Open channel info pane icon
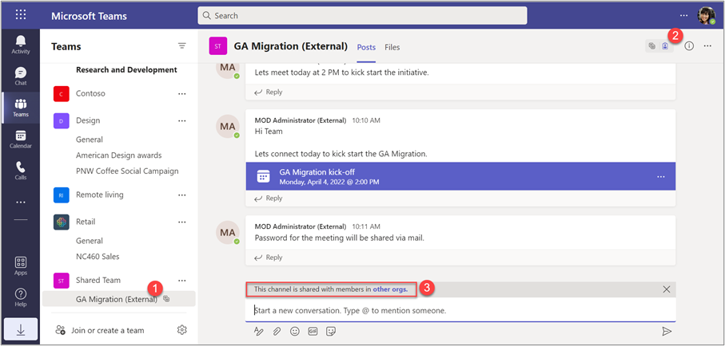The width and height of the screenshot is (725, 346). 689,46
